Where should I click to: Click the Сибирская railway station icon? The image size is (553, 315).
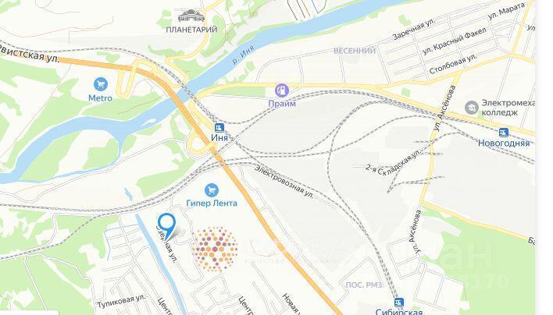tap(399, 303)
